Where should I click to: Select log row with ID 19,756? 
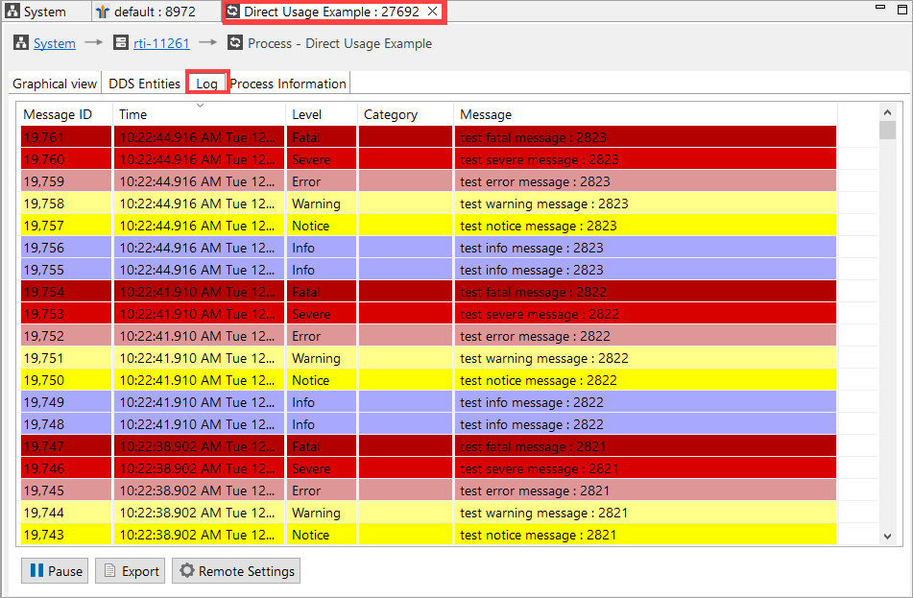[428, 248]
